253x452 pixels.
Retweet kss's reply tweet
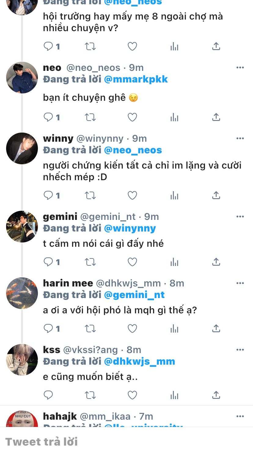[x=90, y=395]
